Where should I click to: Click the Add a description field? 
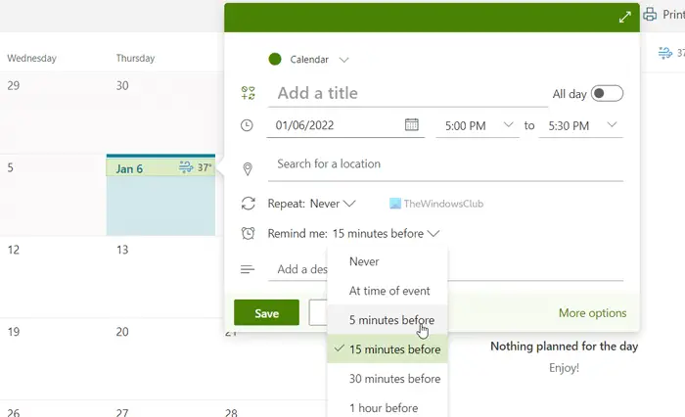[301, 269]
